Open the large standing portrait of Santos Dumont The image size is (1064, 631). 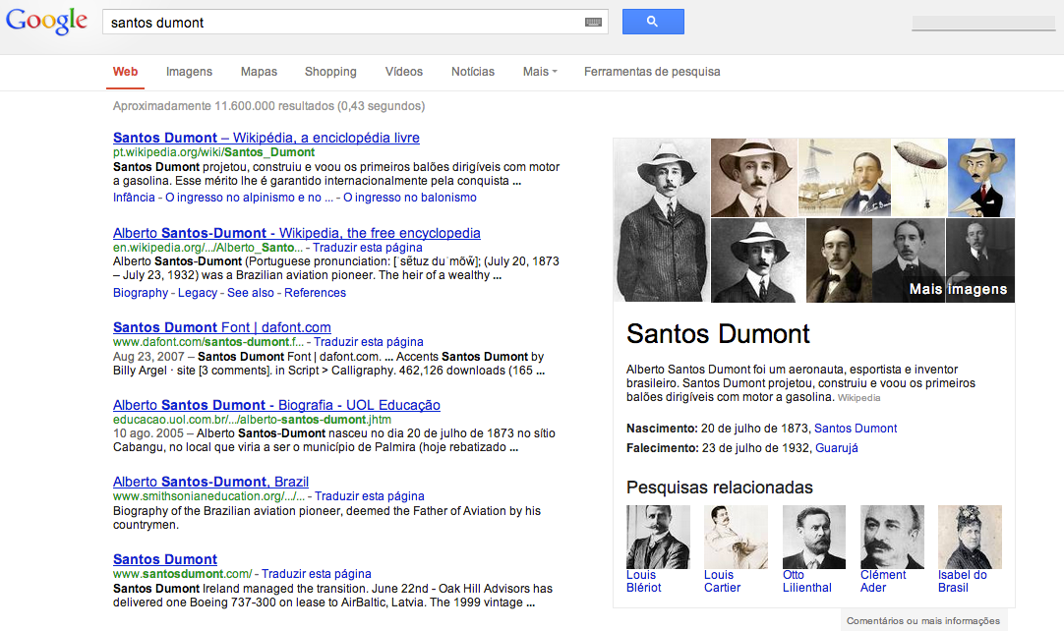(661, 220)
